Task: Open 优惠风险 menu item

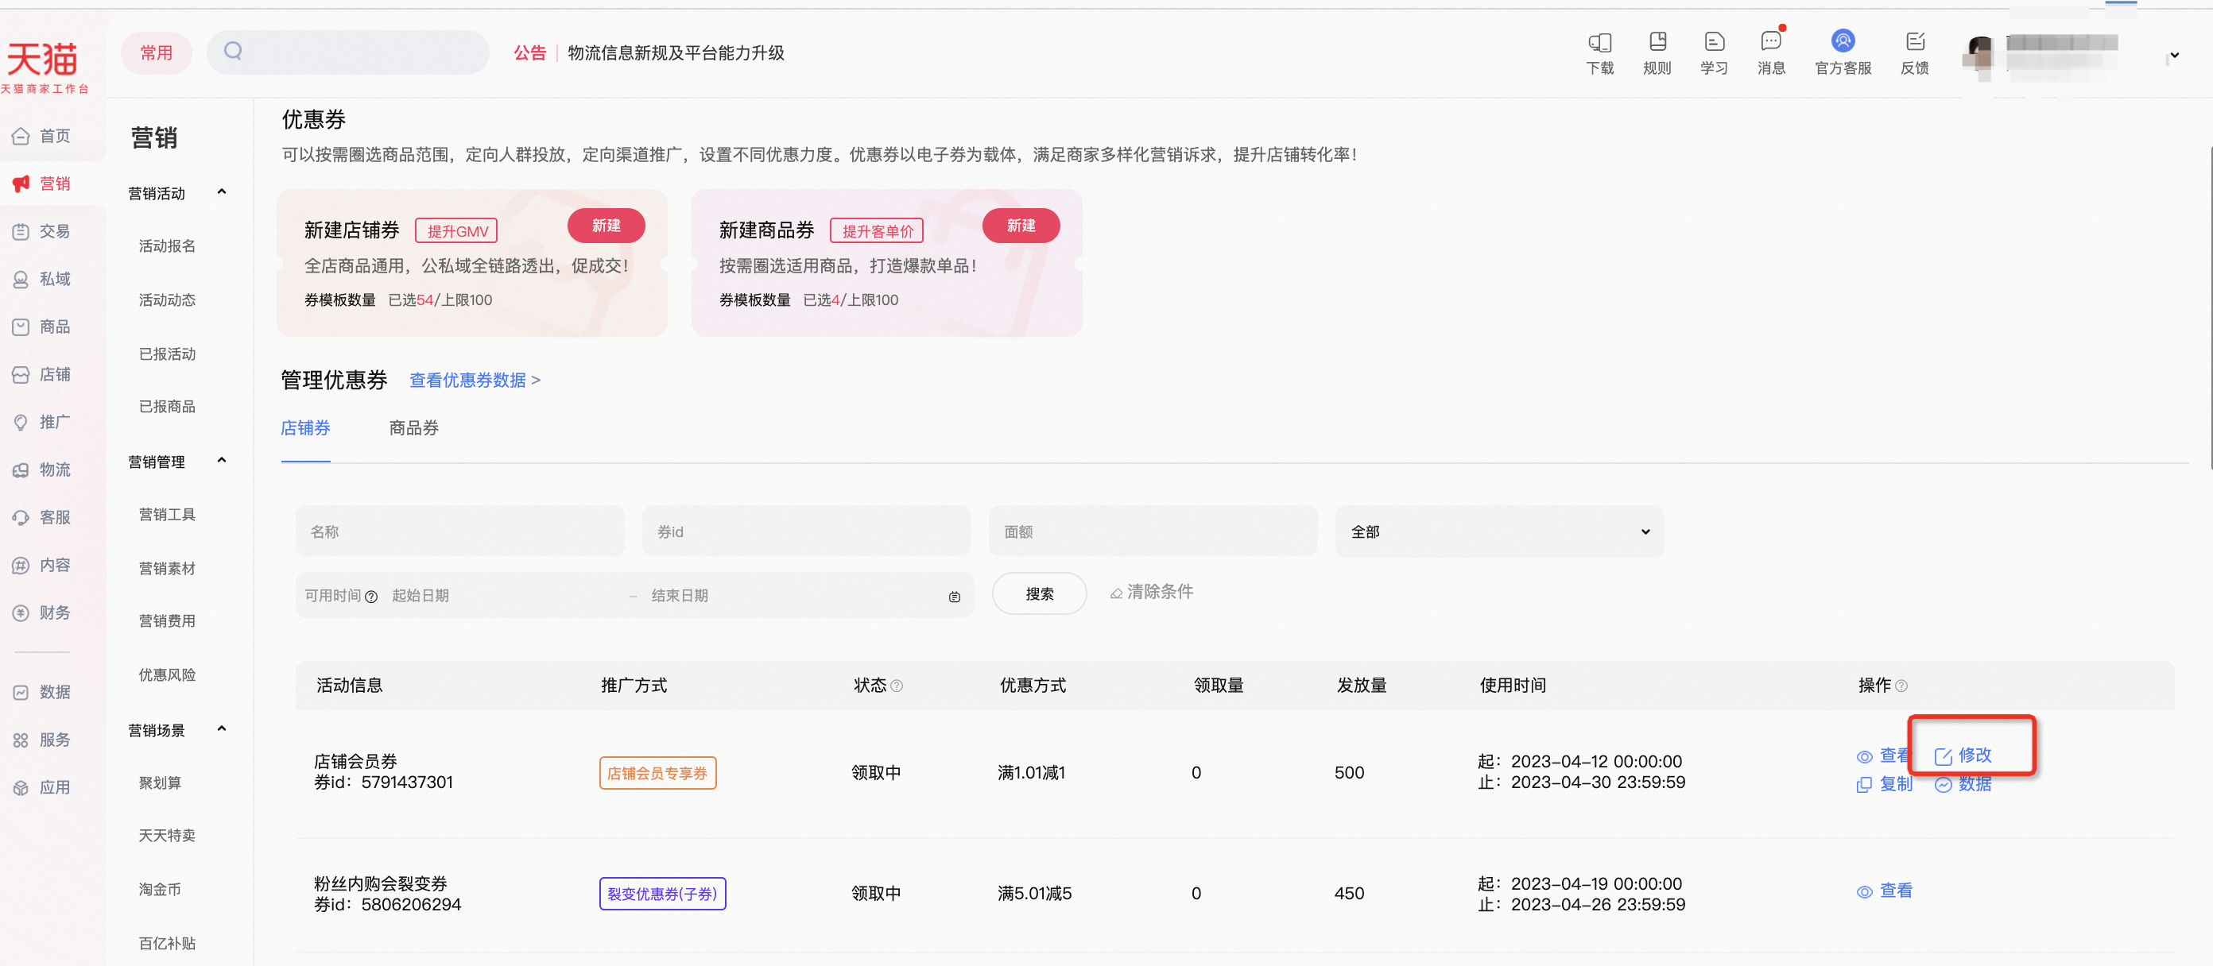Action: [x=167, y=675]
